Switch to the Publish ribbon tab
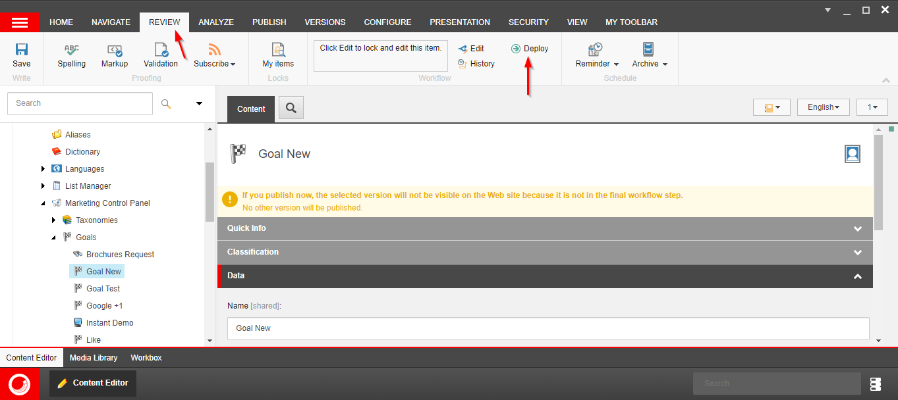898x400 pixels. point(269,22)
